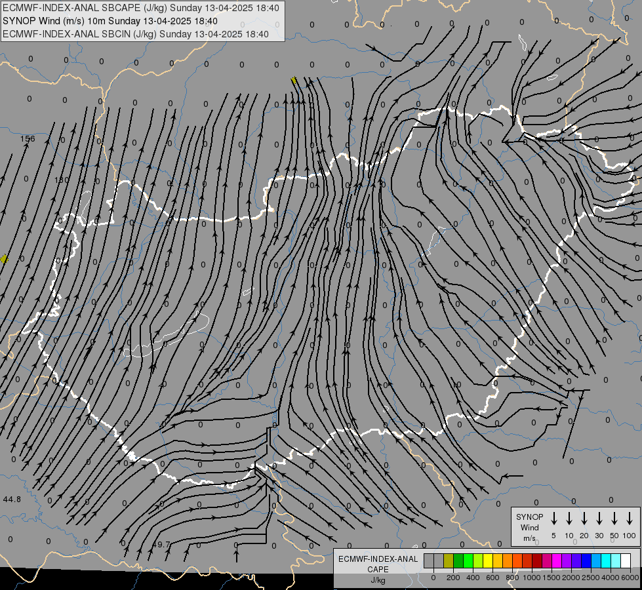Select the olive swatch just before 200

[x=449, y=560]
